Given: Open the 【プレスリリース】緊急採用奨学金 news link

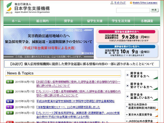Looking at the screenshot, I should 78,115.
